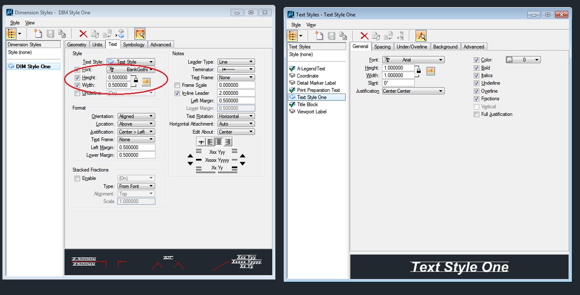Toggle the text style preview magnifier icon
This screenshot has height=295, width=580.
pyautogui.click(x=421, y=36)
